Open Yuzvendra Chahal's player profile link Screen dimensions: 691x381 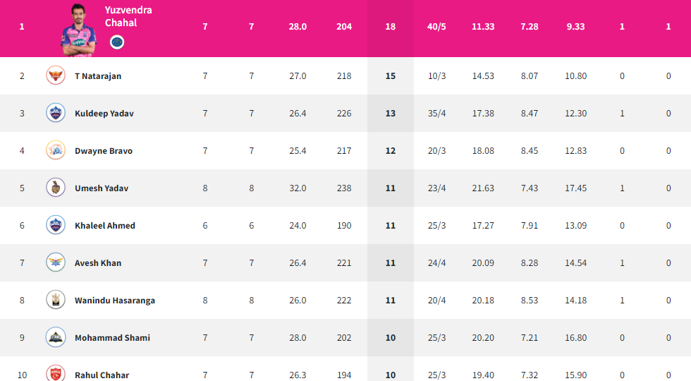click(128, 16)
